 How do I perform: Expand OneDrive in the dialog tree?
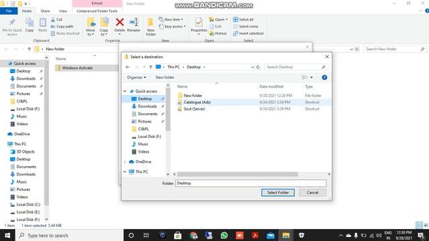[x=125, y=162]
